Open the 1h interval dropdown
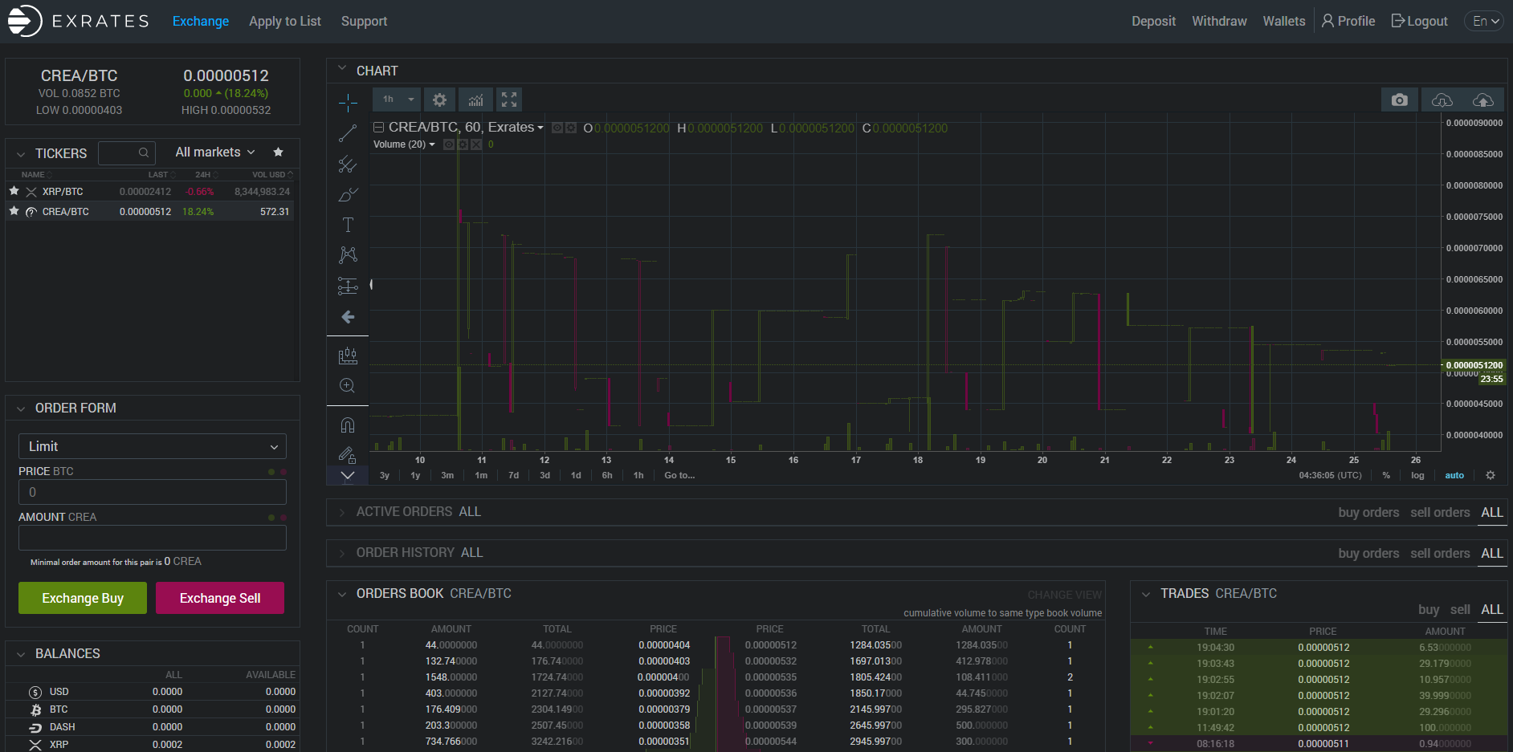1513x752 pixels. (396, 100)
